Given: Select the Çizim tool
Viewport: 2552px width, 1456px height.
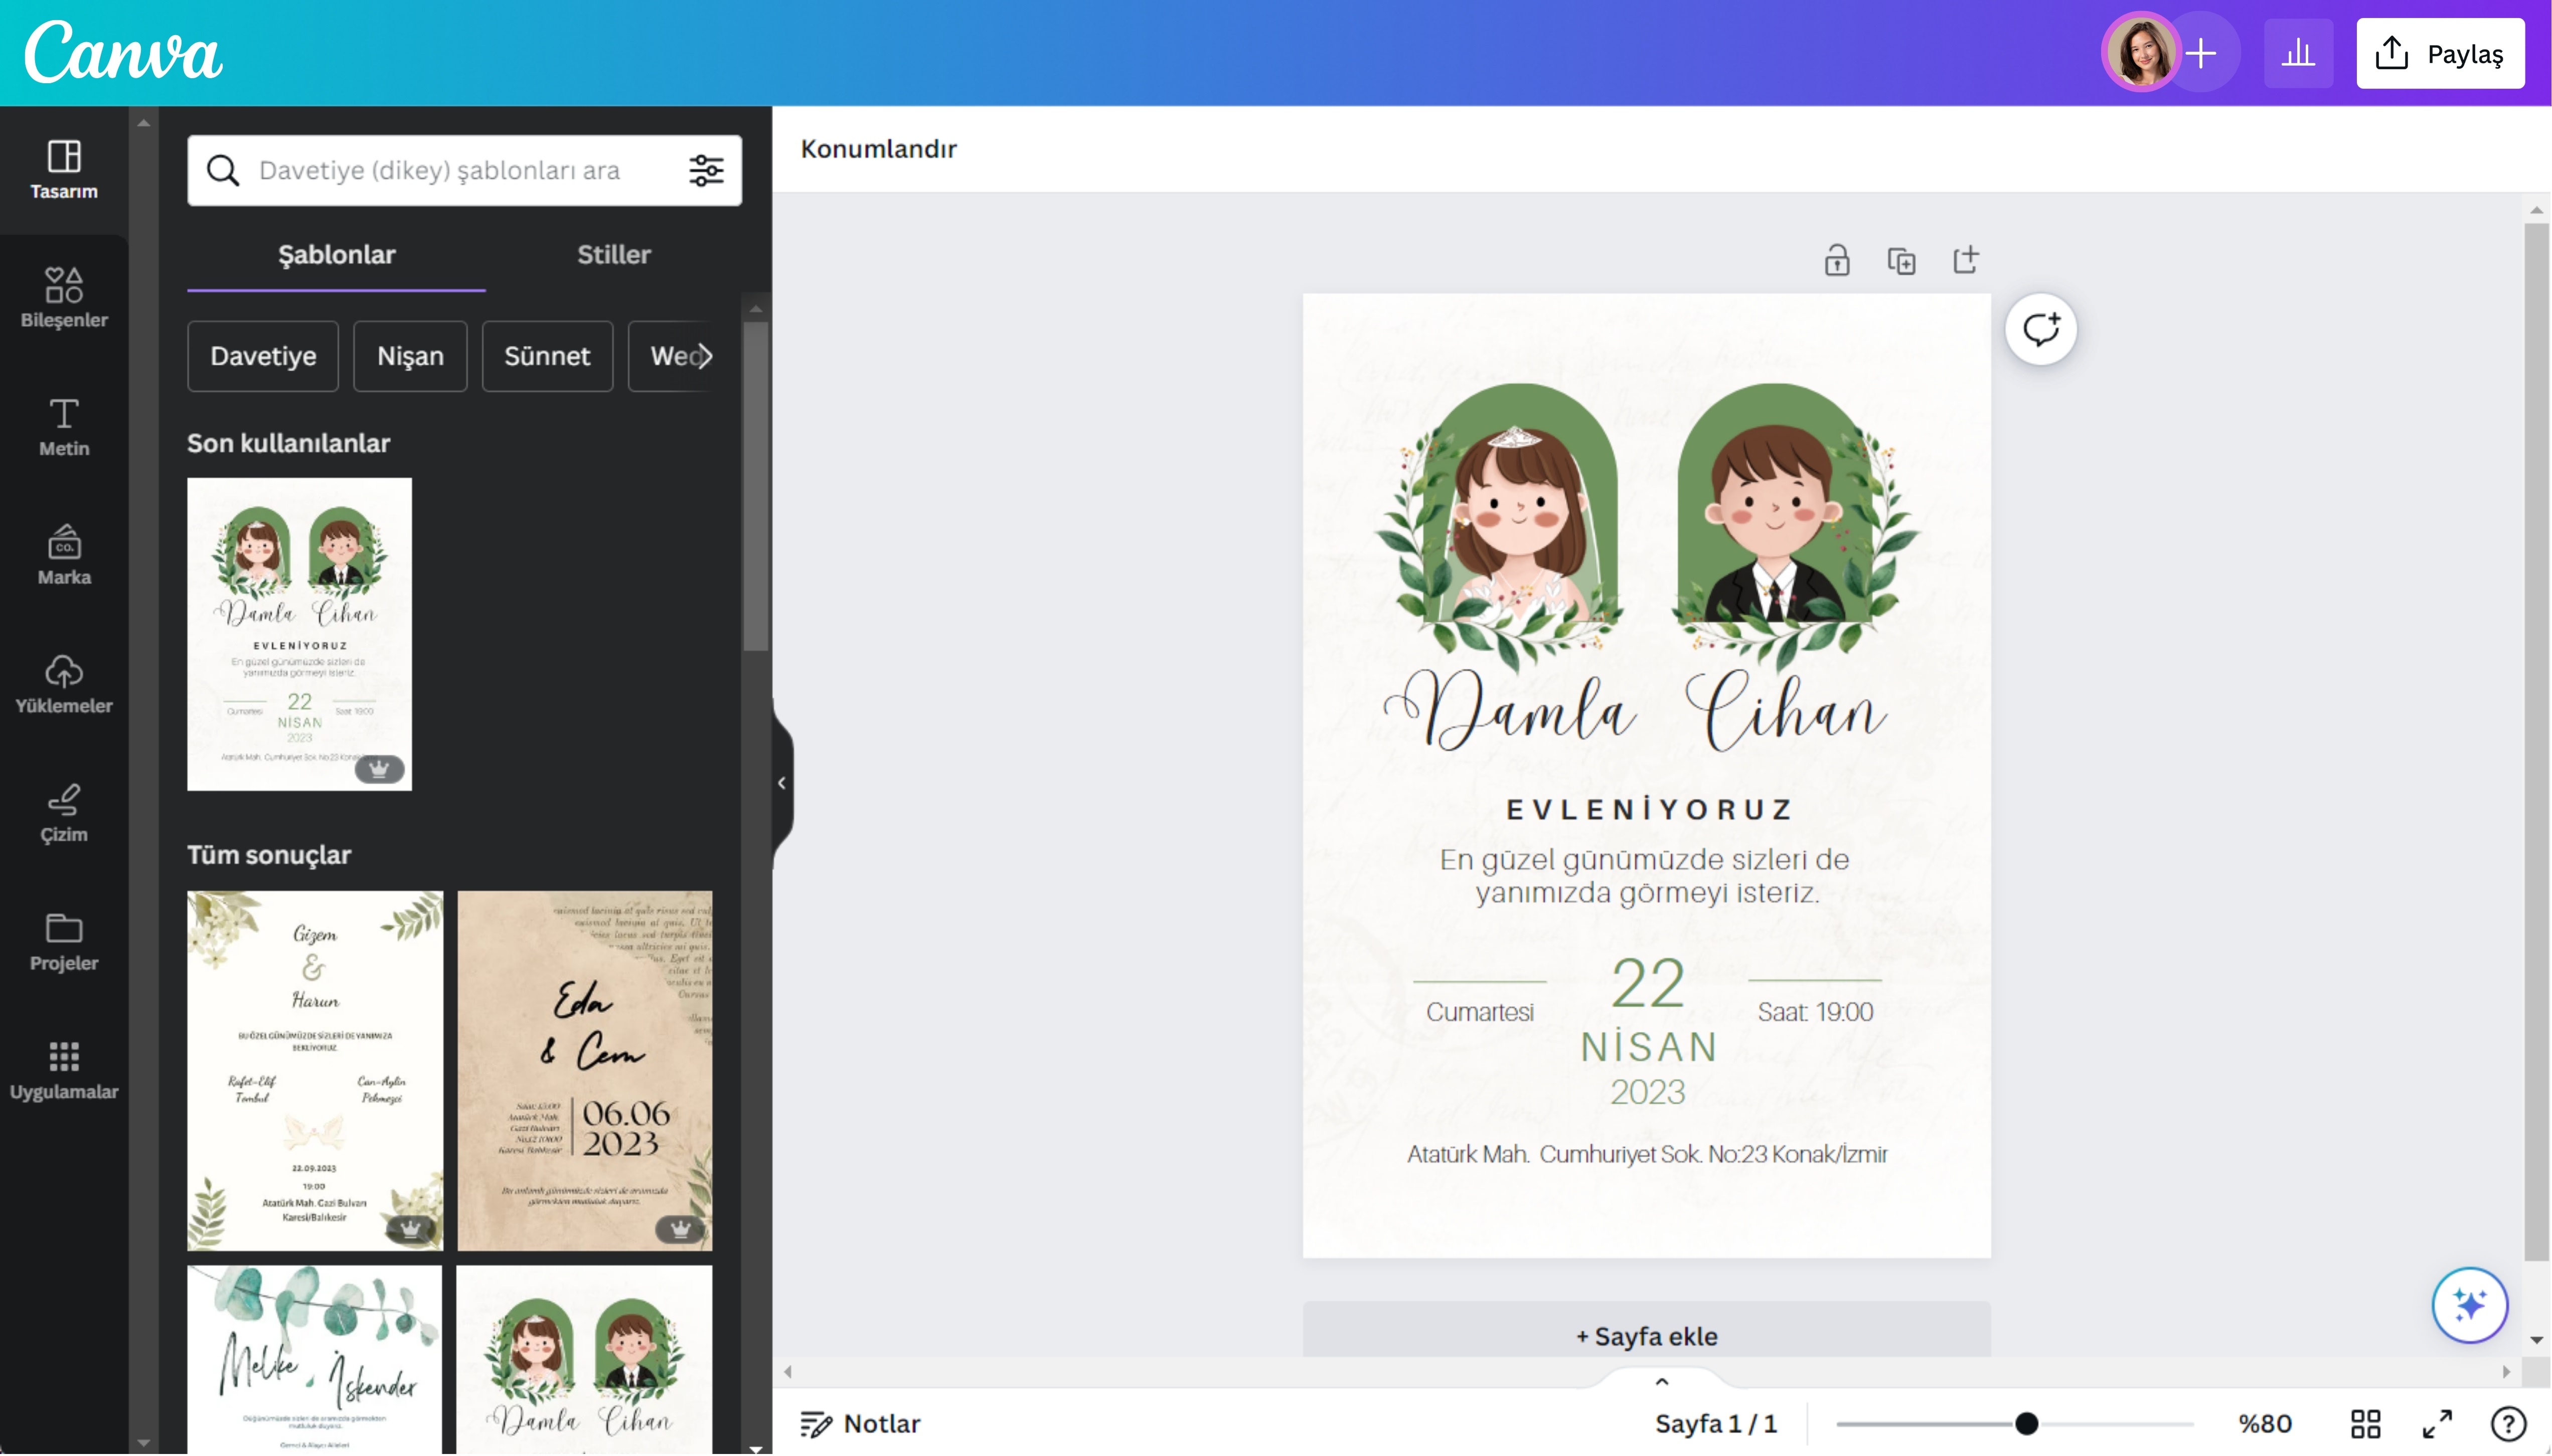Looking at the screenshot, I should 63,812.
